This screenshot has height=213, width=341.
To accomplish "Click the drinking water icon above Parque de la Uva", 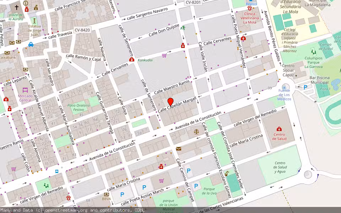I will [x=227, y=174].
